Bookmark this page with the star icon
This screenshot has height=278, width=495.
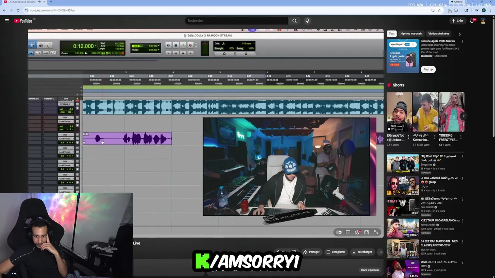(439, 10)
